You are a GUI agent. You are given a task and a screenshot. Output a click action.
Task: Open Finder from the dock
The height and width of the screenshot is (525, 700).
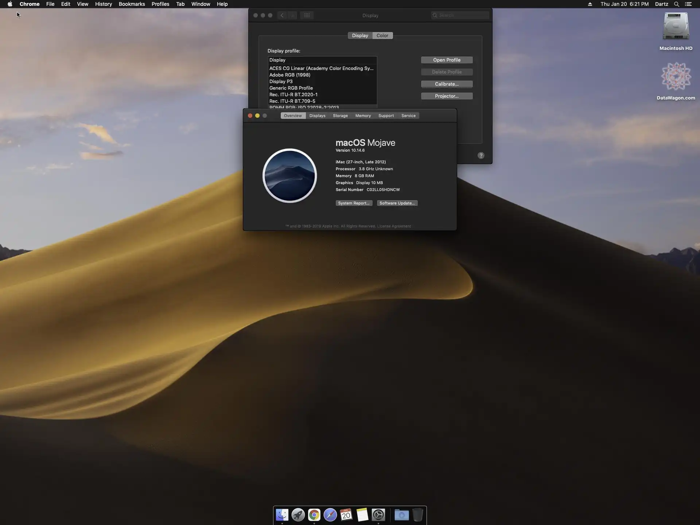click(x=282, y=515)
